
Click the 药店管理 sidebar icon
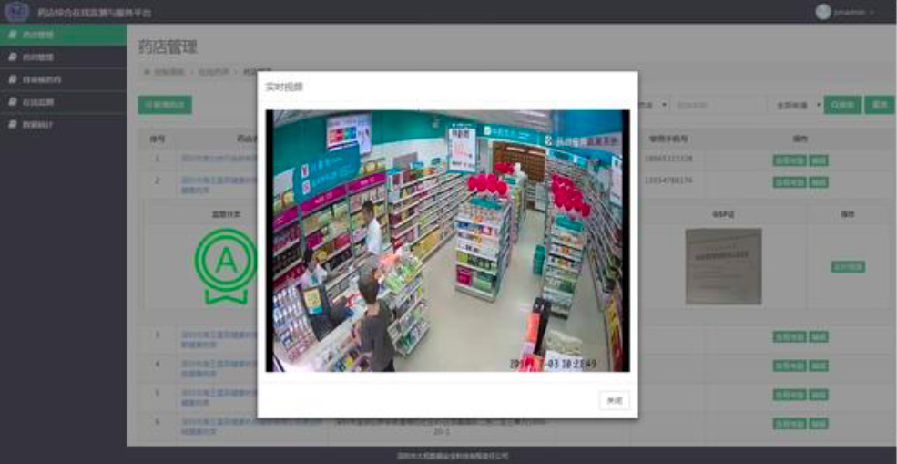click(x=13, y=35)
